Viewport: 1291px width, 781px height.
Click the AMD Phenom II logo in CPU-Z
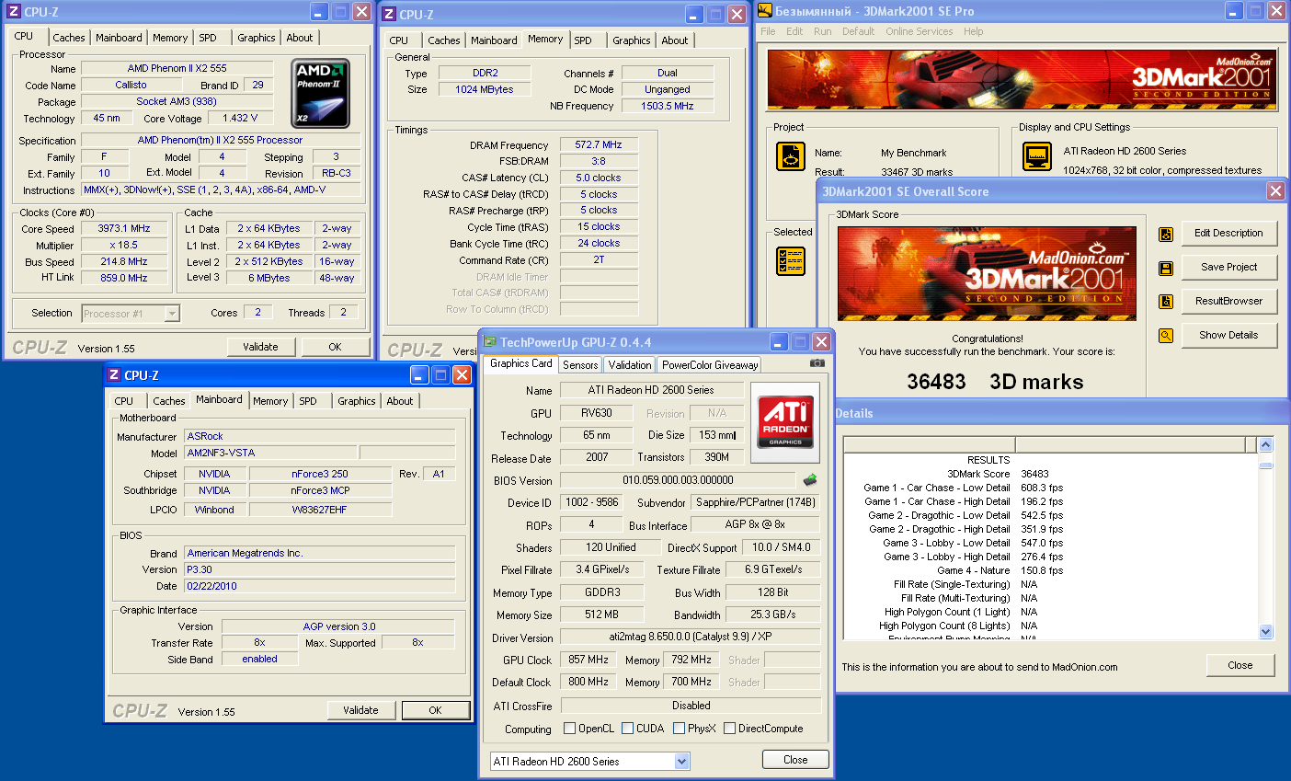tap(319, 94)
